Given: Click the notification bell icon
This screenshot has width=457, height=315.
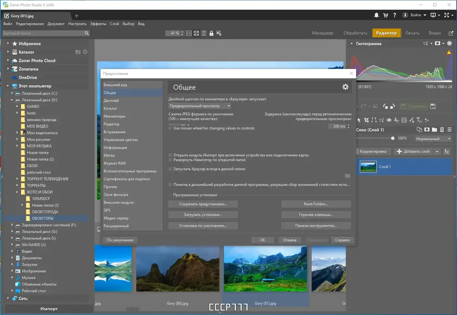Looking at the screenshot, I should [376, 15].
